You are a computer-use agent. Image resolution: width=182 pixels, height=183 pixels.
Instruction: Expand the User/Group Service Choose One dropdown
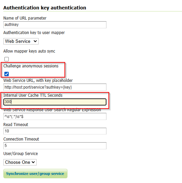pyautogui.click(x=20, y=162)
